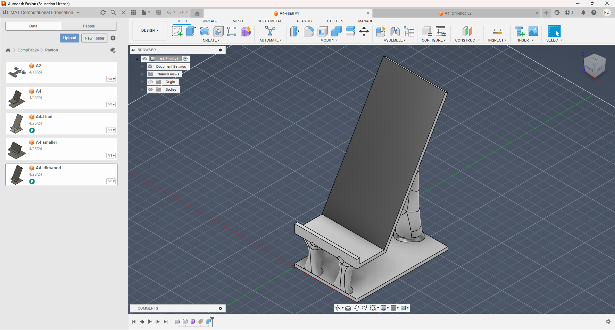Select the Rectangular Pattern tool icon
This screenshot has width=615, height=330.
[x=232, y=31]
